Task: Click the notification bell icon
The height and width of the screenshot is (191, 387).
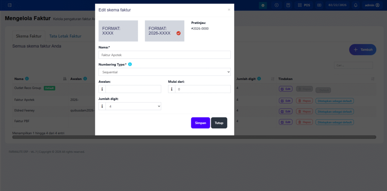Action: click(x=356, y=5)
